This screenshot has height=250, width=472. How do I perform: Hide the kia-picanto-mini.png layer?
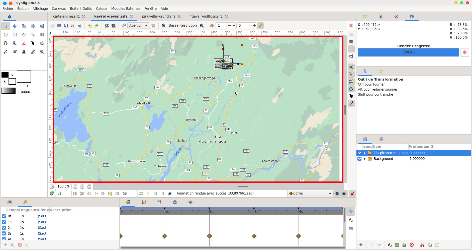(x=359, y=153)
